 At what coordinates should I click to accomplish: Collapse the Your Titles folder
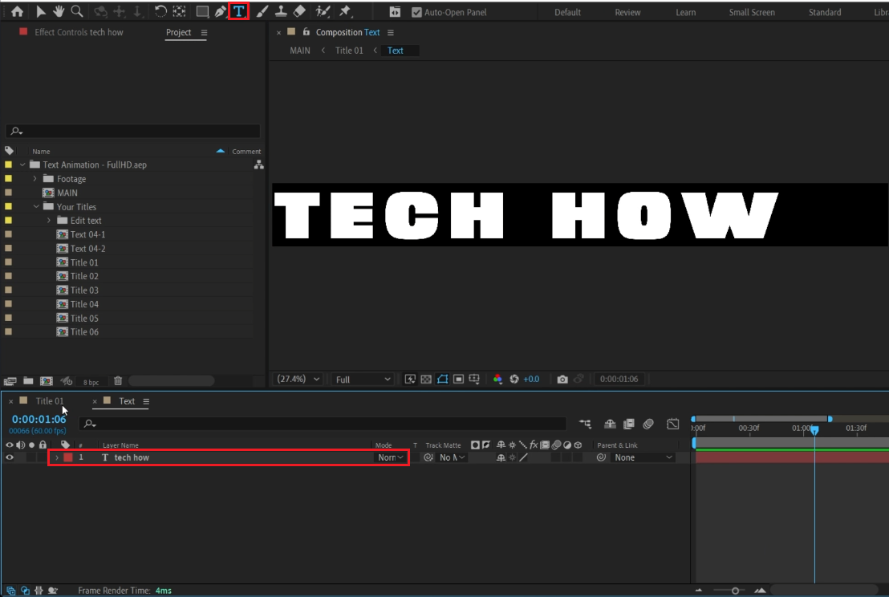(35, 206)
